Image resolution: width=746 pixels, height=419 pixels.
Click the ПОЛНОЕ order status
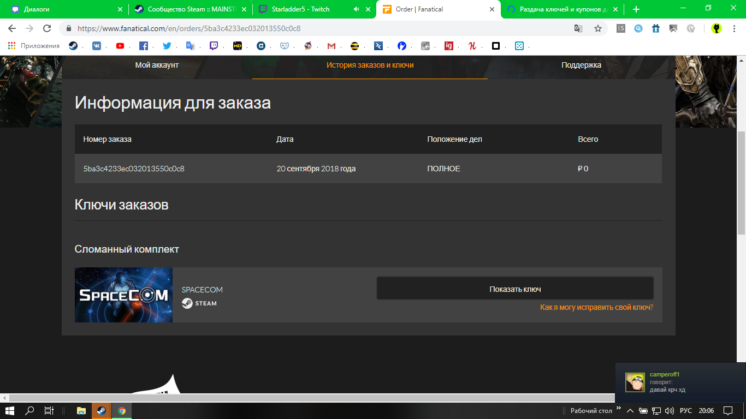pyautogui.click(x=443, y=169)
